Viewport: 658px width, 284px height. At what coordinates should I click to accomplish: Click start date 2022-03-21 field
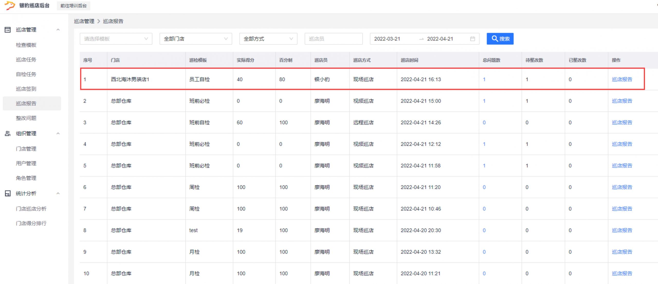click(387, 39)
